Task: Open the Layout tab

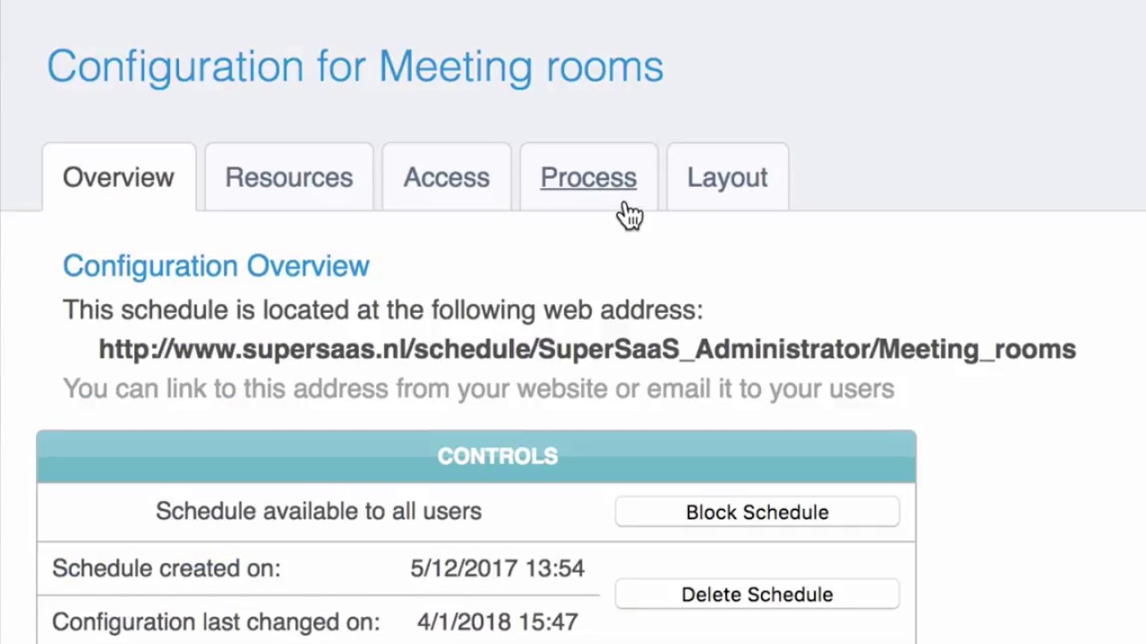Action: [x=727, y=177]
